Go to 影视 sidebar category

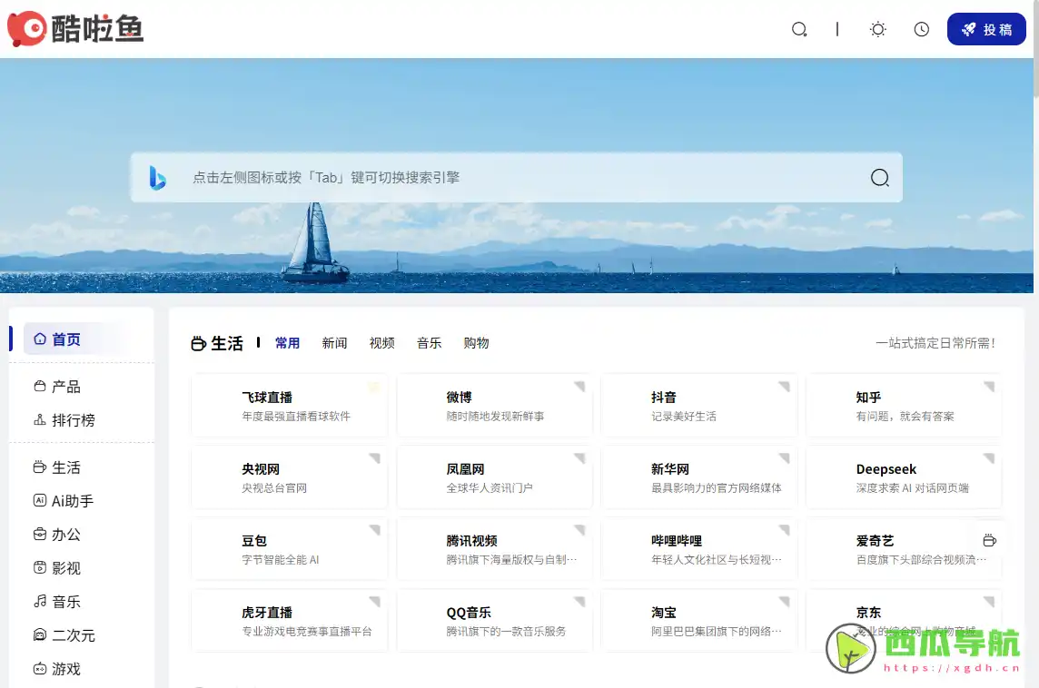[57, 568]
